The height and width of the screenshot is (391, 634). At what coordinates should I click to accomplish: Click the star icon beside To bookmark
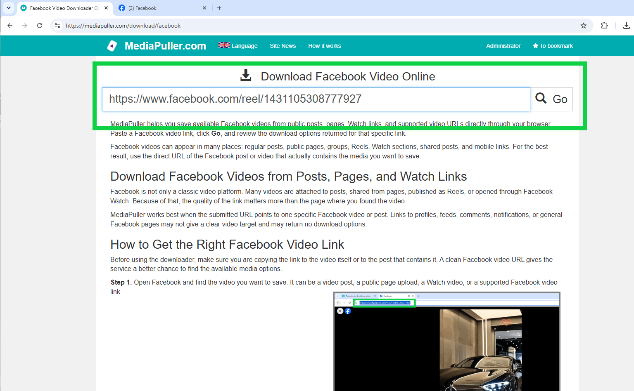coord(536,46)
